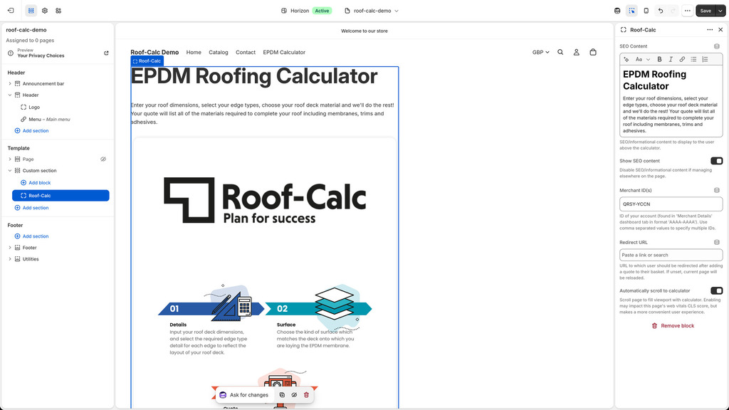Duplicate block from the floating toolbar

click(282, 394)
